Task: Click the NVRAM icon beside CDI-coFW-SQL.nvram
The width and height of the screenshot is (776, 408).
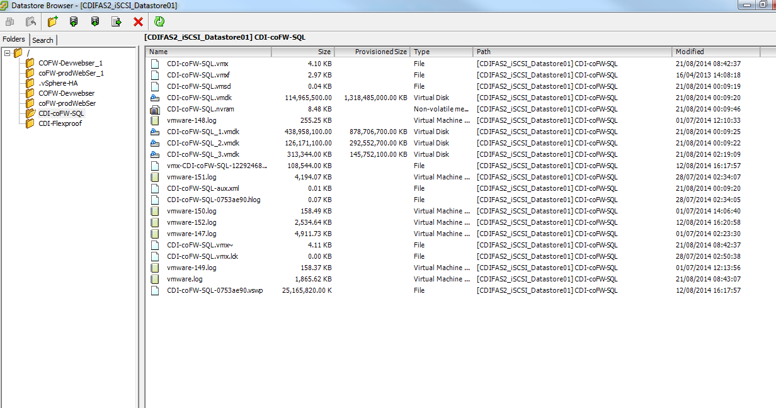Action: point(154,109)
